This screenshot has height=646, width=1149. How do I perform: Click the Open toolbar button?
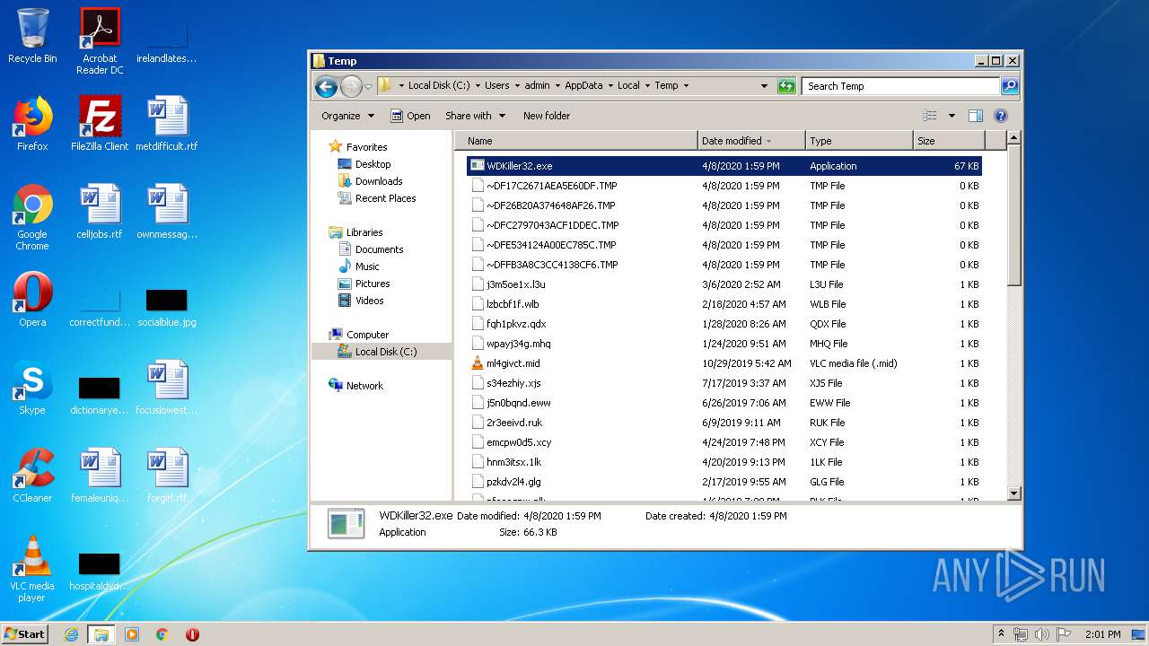tap(410, 116)
